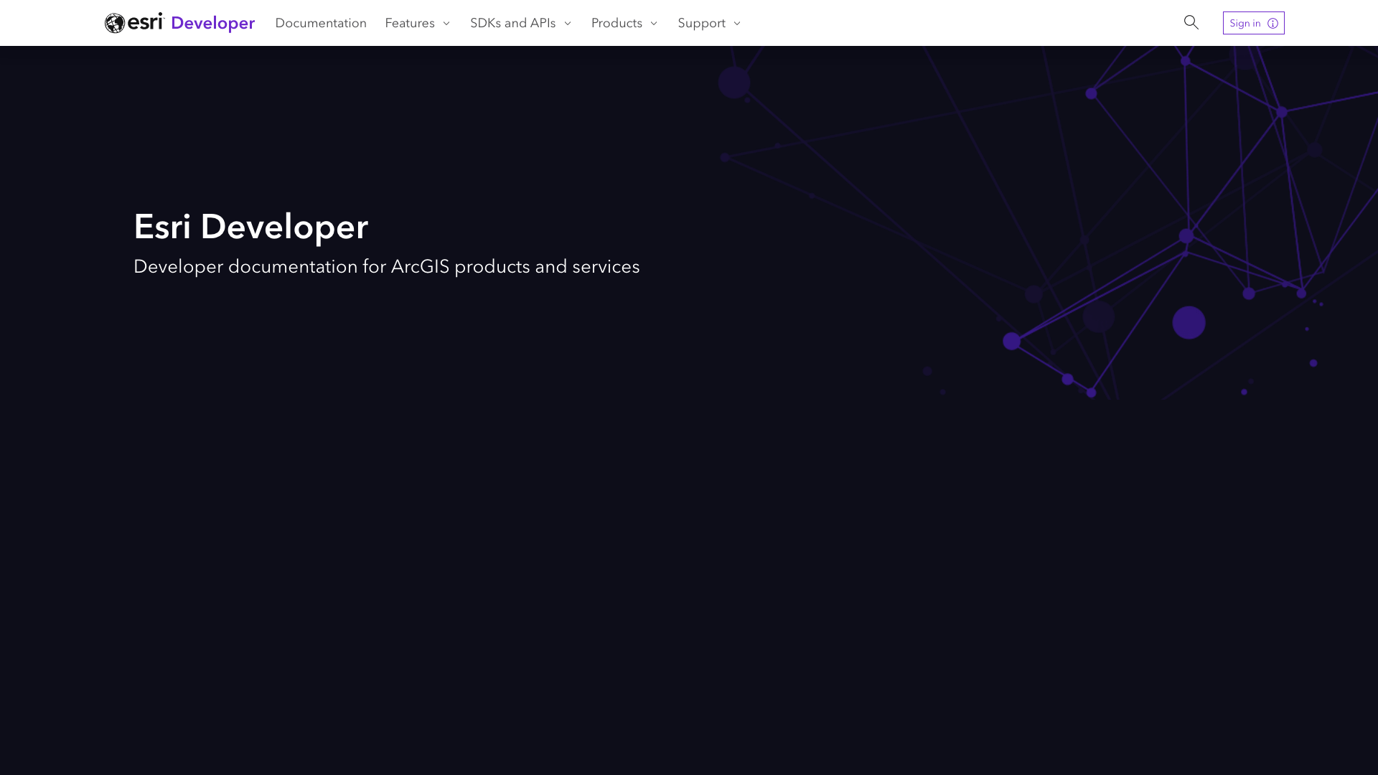Click the word 'Developer' in main heading
This screenshot has width=1378, height=775.
click(283, 227)
